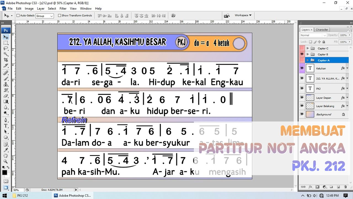Enable the Auto-Select checkbox
This screenshot has width=353, height=199.
point(18,16)
